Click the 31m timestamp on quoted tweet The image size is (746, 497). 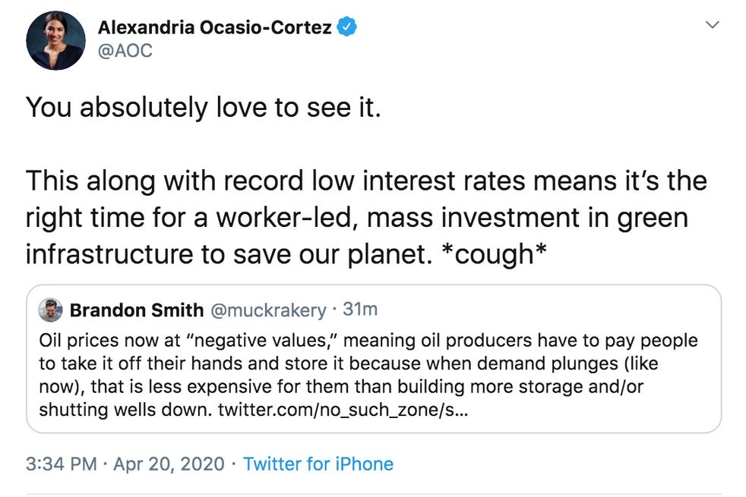coord(360,310)
